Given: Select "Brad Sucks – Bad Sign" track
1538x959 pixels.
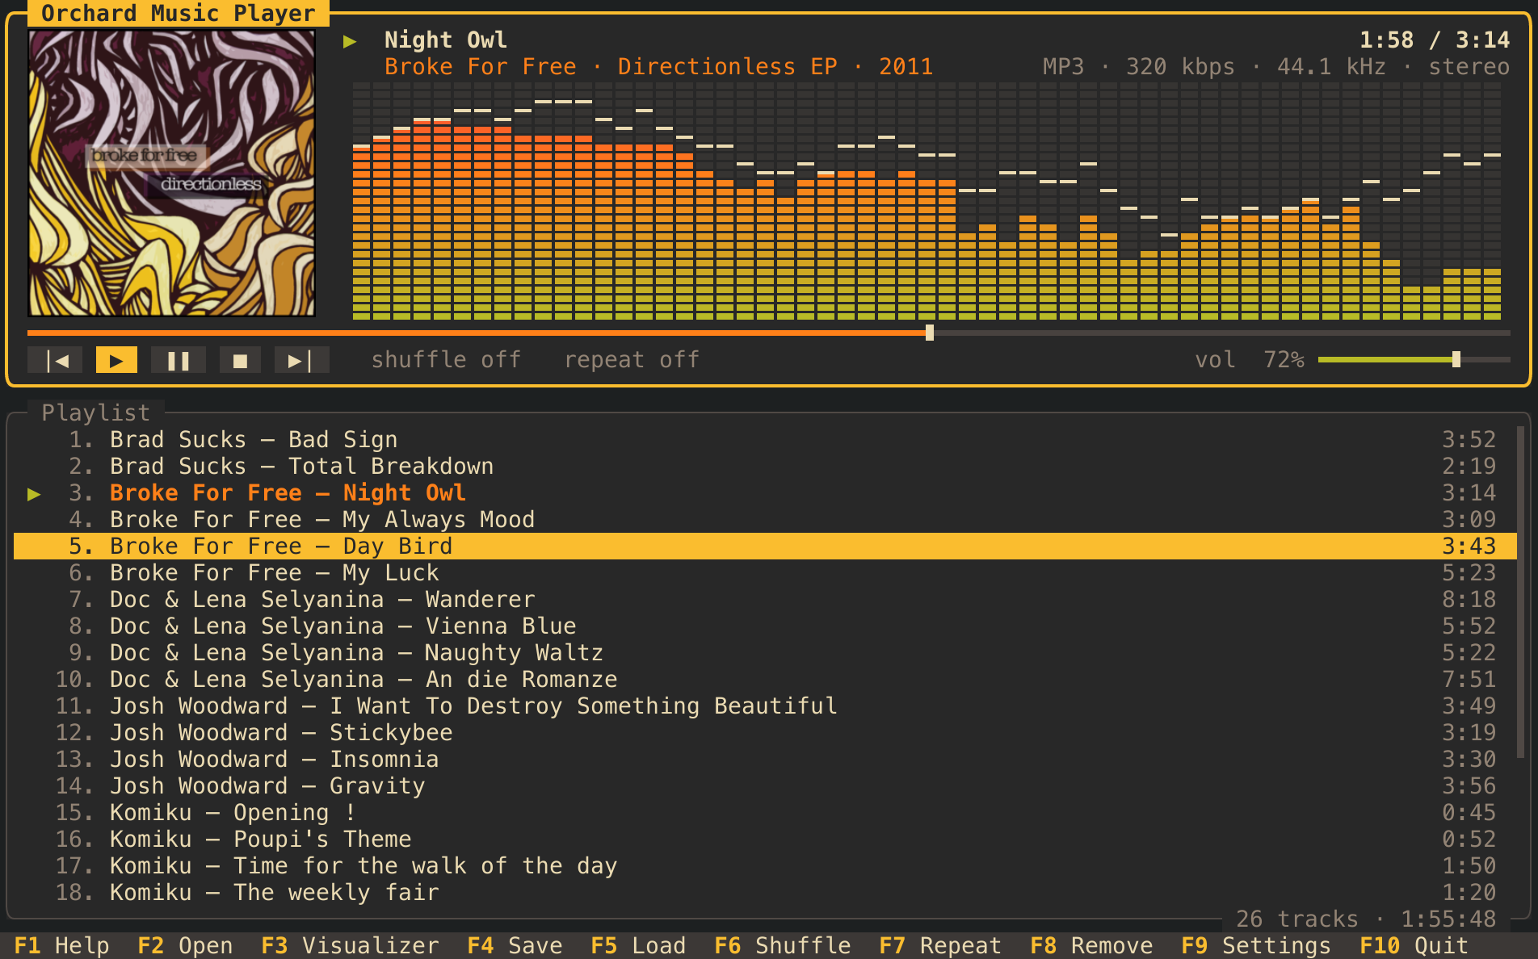Looking at the screenshot, I should pyautogui.click(x=765, y=440).
